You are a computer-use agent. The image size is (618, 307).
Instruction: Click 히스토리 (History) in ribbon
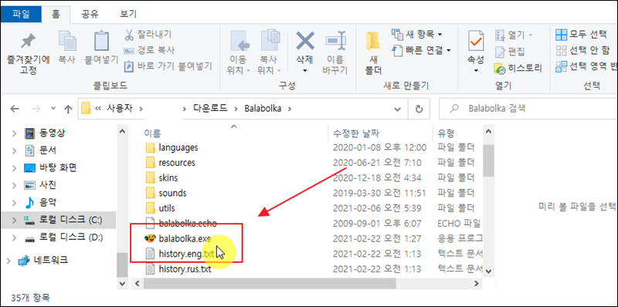[518, 69]
